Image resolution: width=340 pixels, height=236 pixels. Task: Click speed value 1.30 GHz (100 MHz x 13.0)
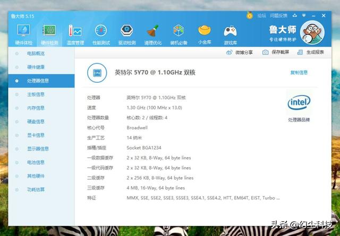point(154,108)
